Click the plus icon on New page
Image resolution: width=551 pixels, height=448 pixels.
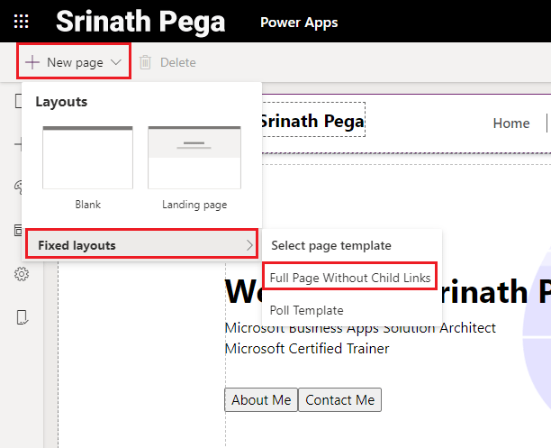click(32, 62)
